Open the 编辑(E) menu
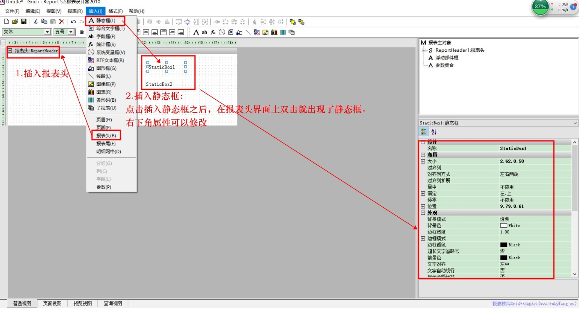 (33, 11)
